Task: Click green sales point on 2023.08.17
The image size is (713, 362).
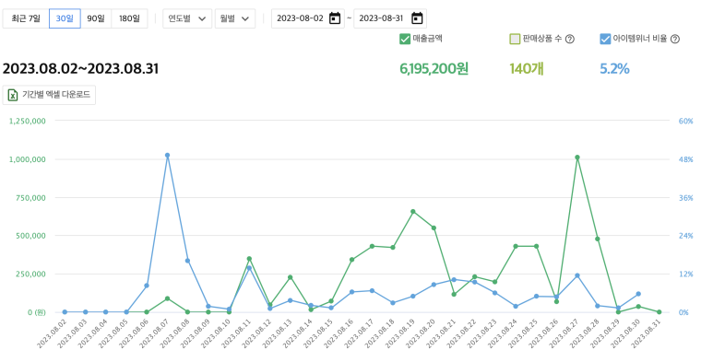Action: (x=372, y=246)
